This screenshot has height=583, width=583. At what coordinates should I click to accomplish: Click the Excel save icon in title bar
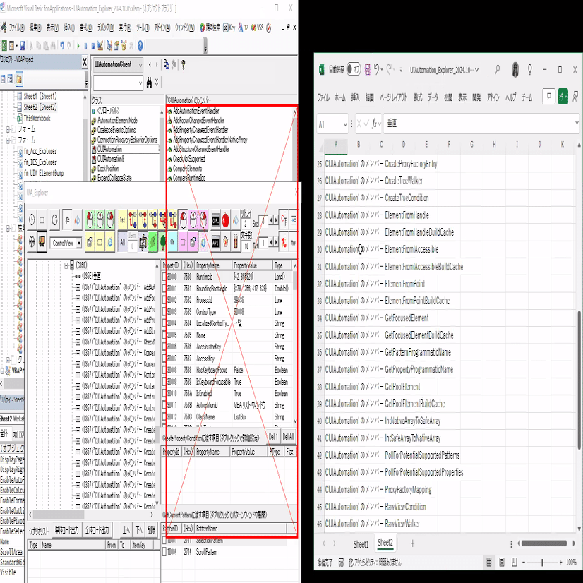click(x=367, y=70)
